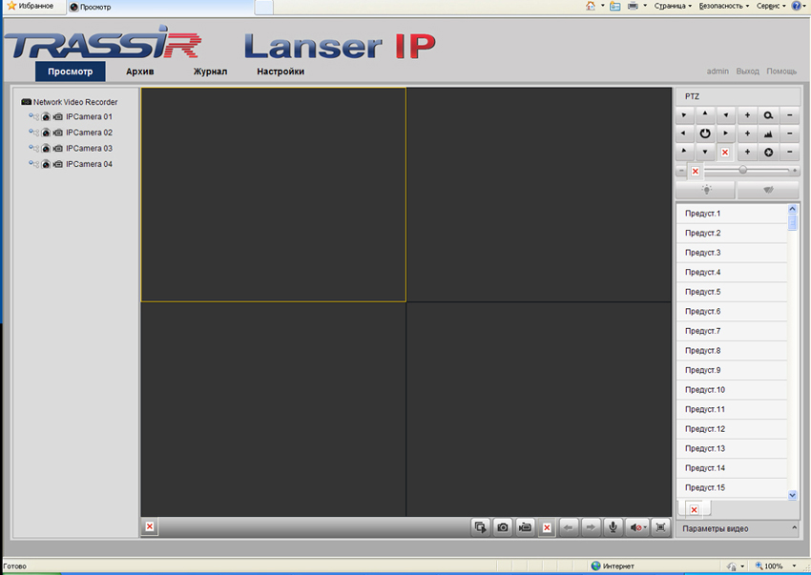Select IPCamera 01 in the device tree
The width and height of the screenshot is (811, 575).
[89, 117]
